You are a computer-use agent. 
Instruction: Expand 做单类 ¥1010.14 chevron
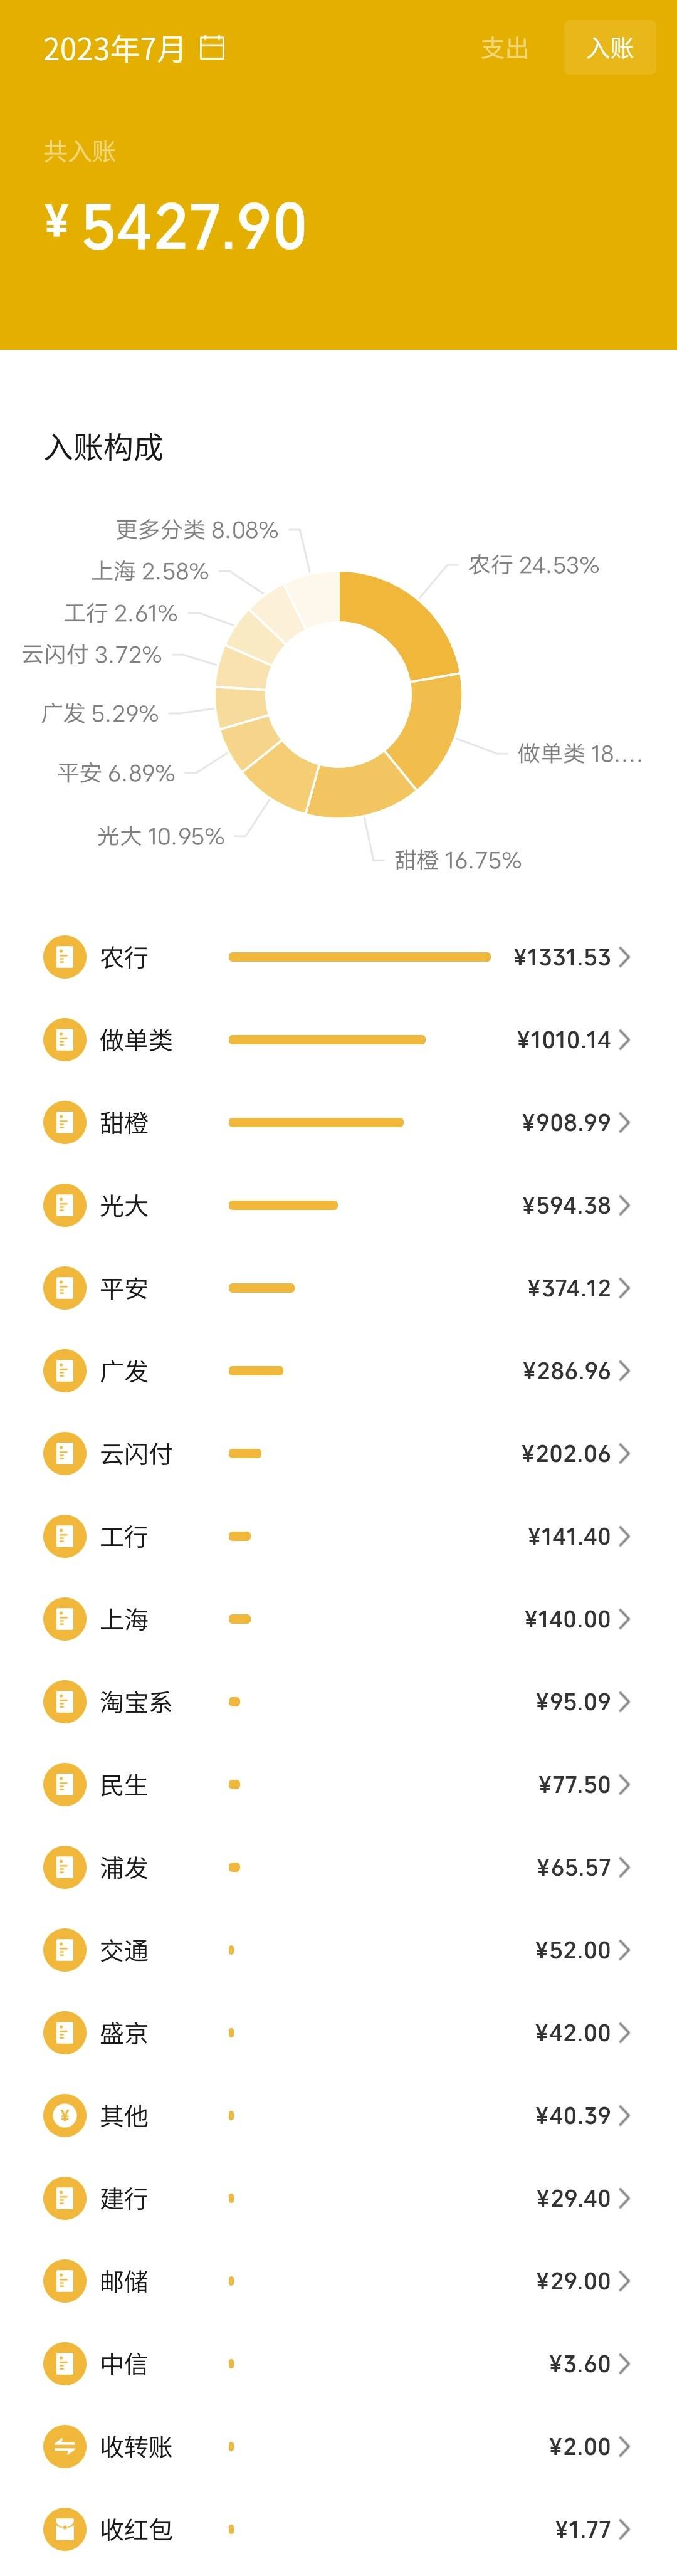pyautogui.click(x=624, y=1040)
